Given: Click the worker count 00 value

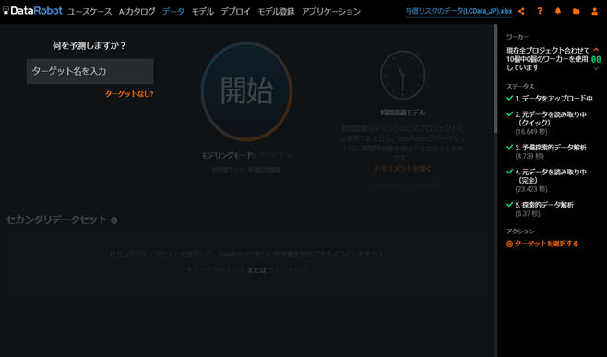Looking at the screenshot, I should 596,59.
